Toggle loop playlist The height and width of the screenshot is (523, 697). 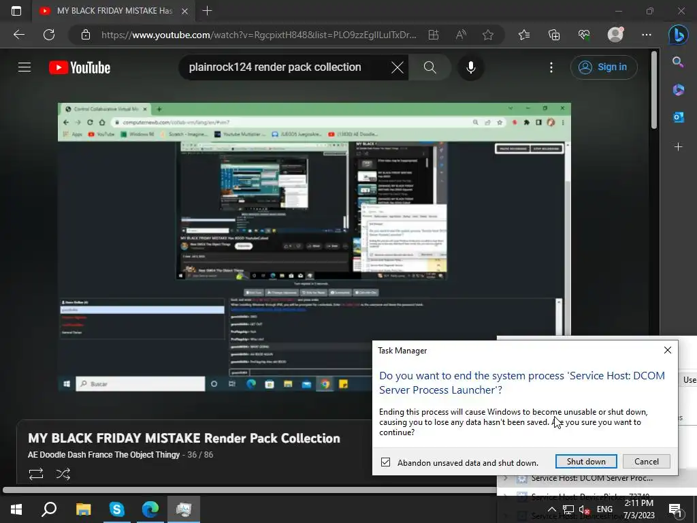(36, 474)
